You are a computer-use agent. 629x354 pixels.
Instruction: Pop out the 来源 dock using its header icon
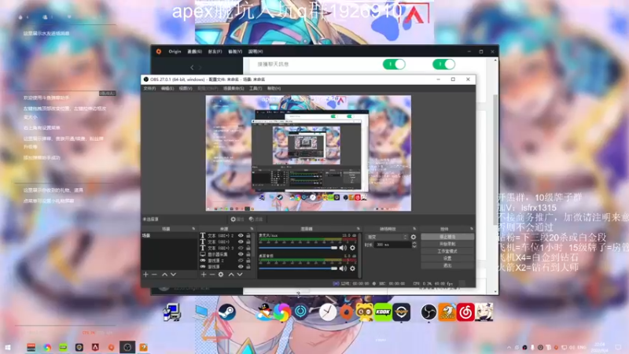252,229
